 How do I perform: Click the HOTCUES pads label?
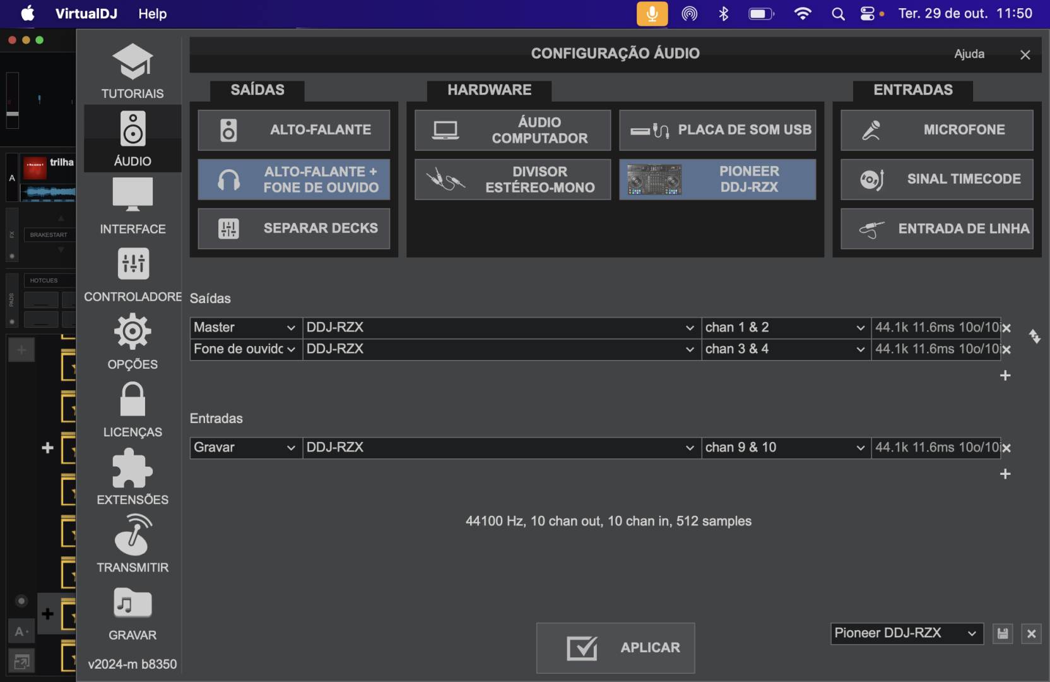click(x=44, y=280)
